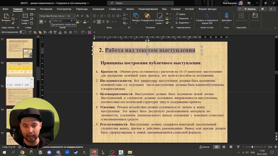
Task: Switch to the Design (Конструктор) tab
Action: pyautogui.click(x=64, y=9)
